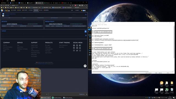The height and width of the screenshot is (99, 176).
Task: Open the Файл menu in Notepad
Action: [x=93, y=24]
